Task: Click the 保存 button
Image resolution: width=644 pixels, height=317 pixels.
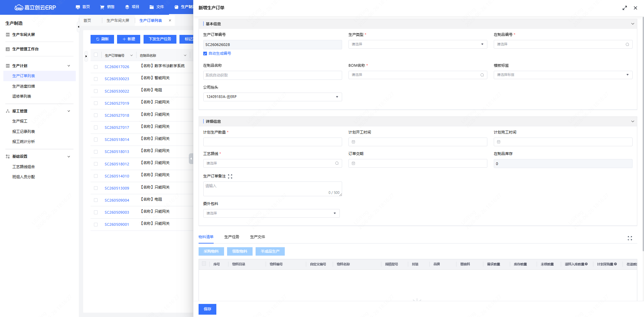Action: [x=207, y=309]
